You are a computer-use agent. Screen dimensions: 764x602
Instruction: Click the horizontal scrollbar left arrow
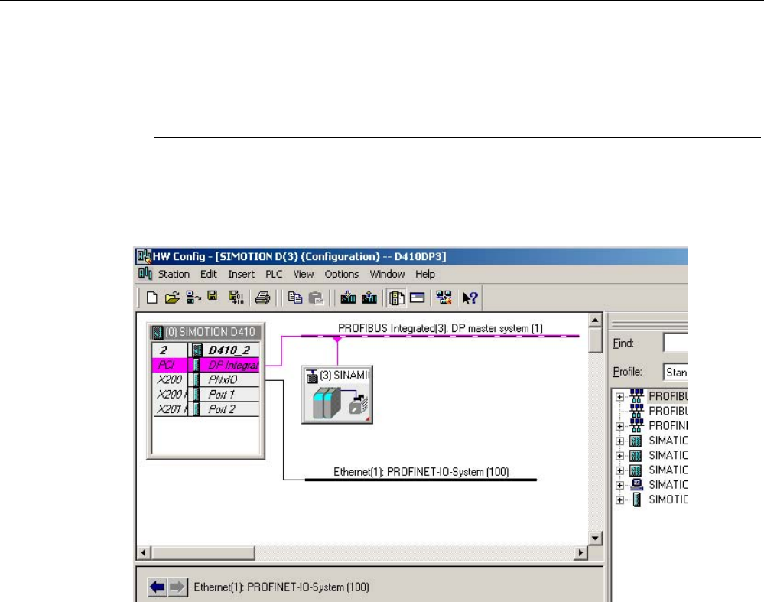[143, 553]
